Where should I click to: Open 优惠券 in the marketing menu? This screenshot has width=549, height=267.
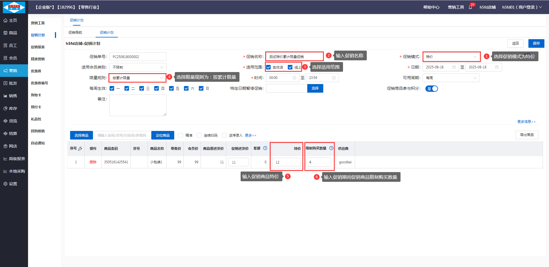tap(36, 71)
